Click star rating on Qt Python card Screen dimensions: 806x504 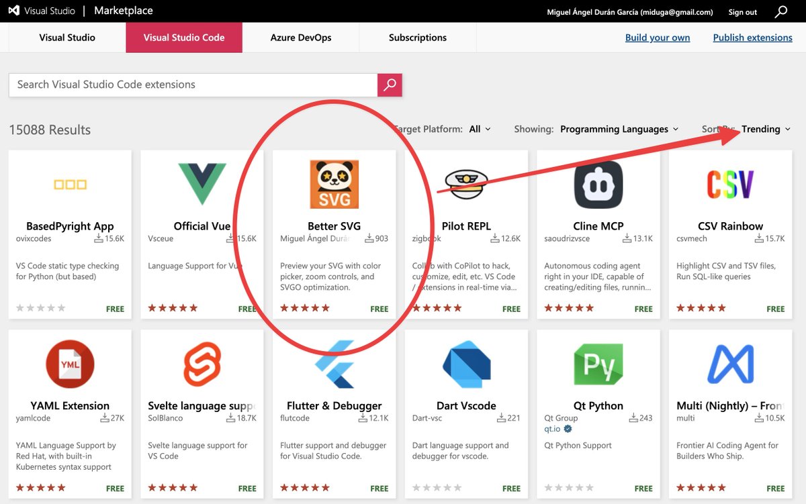pyautogui.click(x=569, y=488)
